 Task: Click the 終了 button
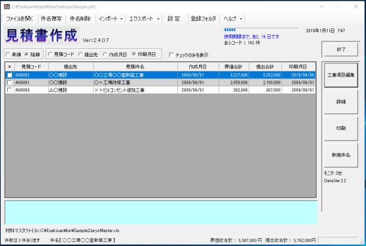pos(341,49)
